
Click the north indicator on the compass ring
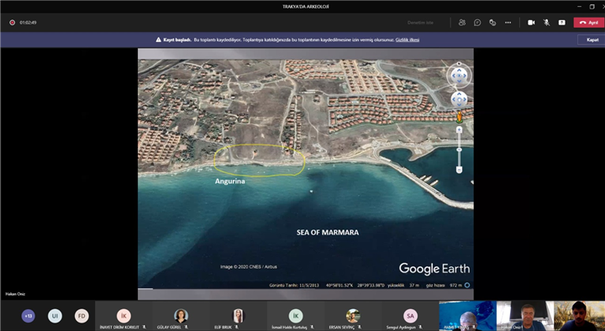point(459,64)
